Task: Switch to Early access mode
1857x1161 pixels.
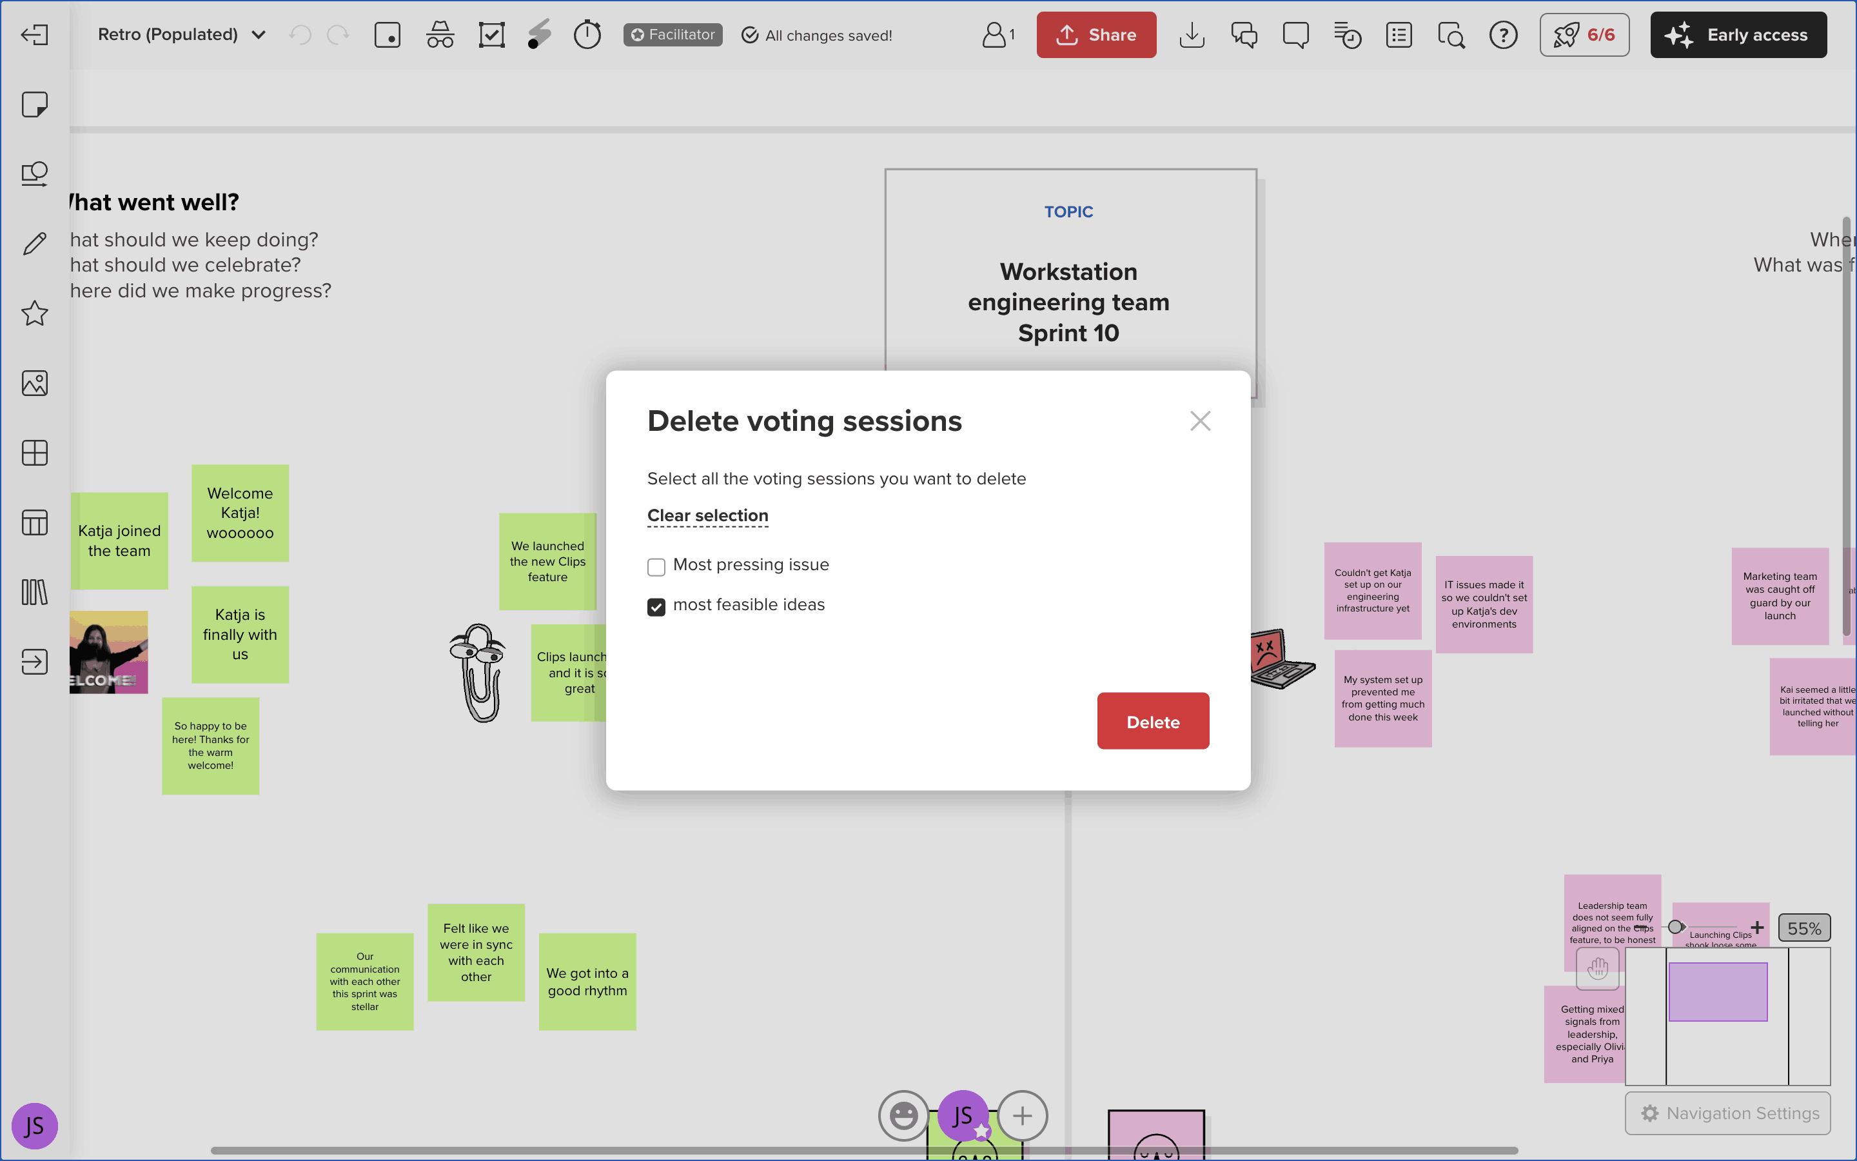Action: (1738, 35)
